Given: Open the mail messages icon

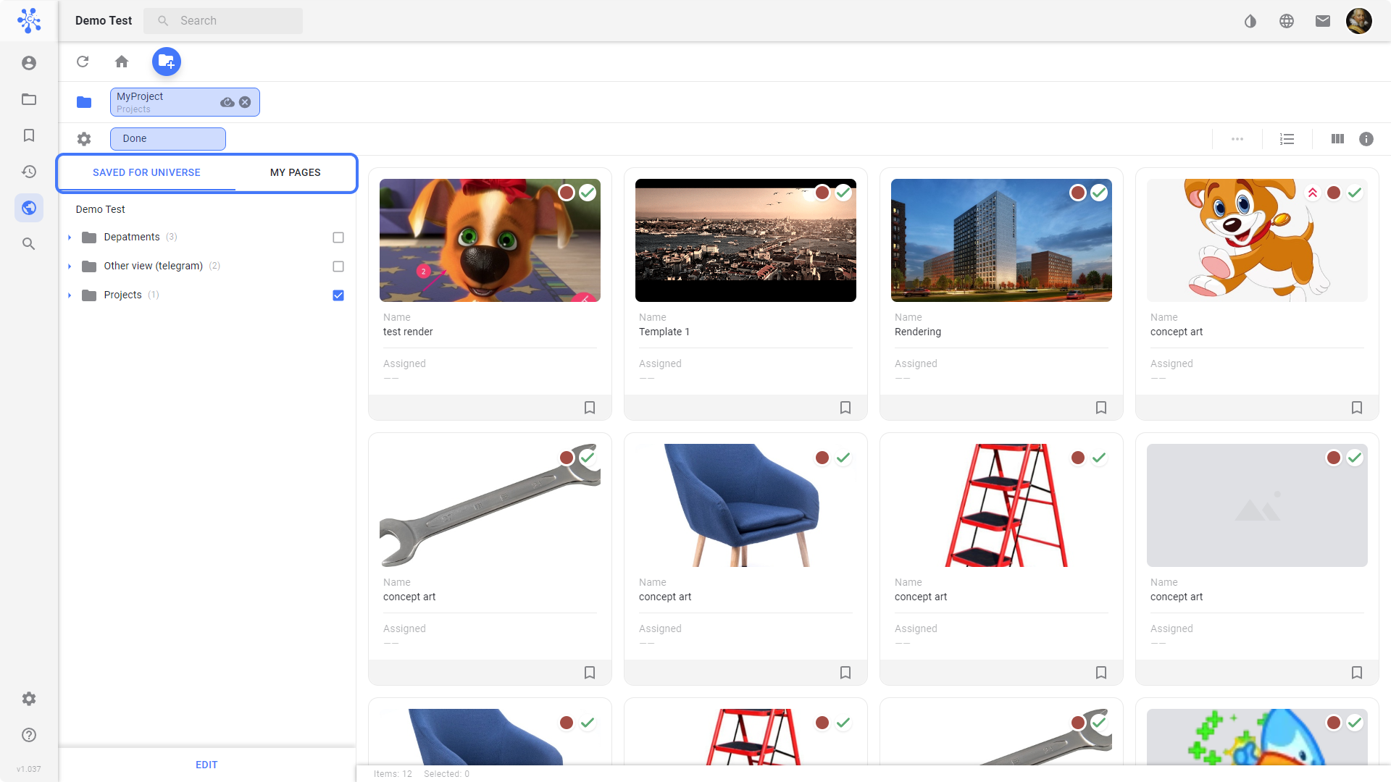Looking at the screenshot, I should click(1323, 21).
